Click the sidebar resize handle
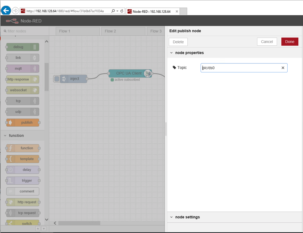Screen dimensions: 303x233 tap(166, 129)
